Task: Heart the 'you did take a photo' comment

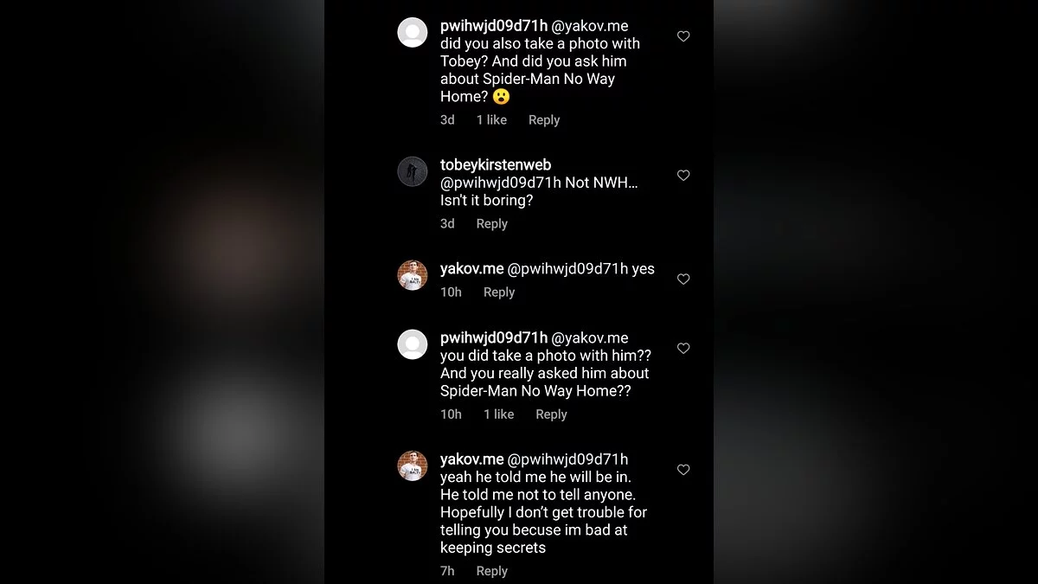Action: (683, 349)
